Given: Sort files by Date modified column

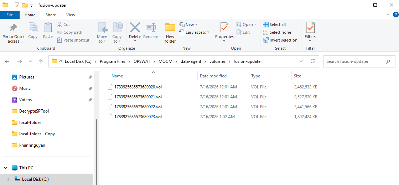Looking at the screenshot, I should pyautogui.click(x=213, y=76).
